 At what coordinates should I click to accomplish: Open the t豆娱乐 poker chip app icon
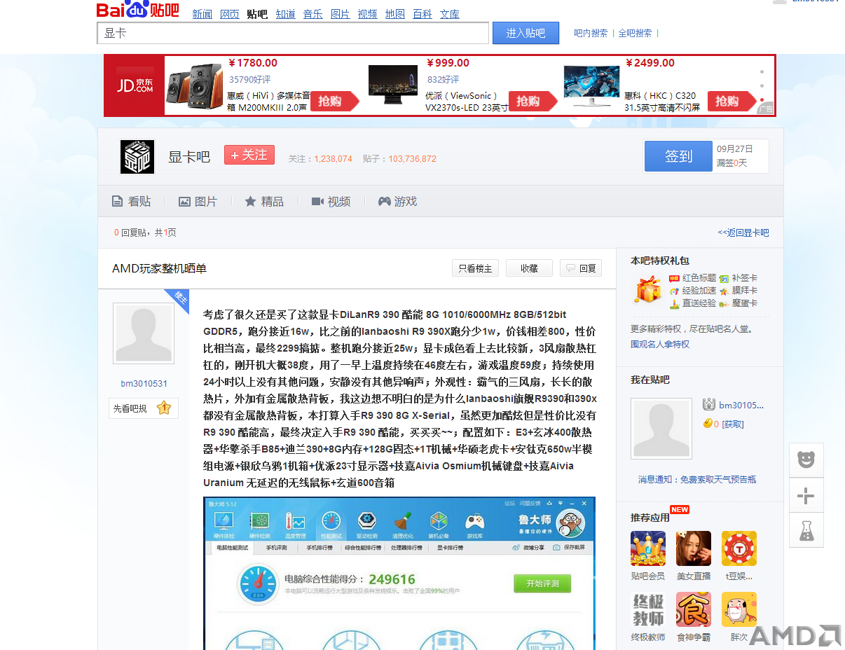(739, 548)
